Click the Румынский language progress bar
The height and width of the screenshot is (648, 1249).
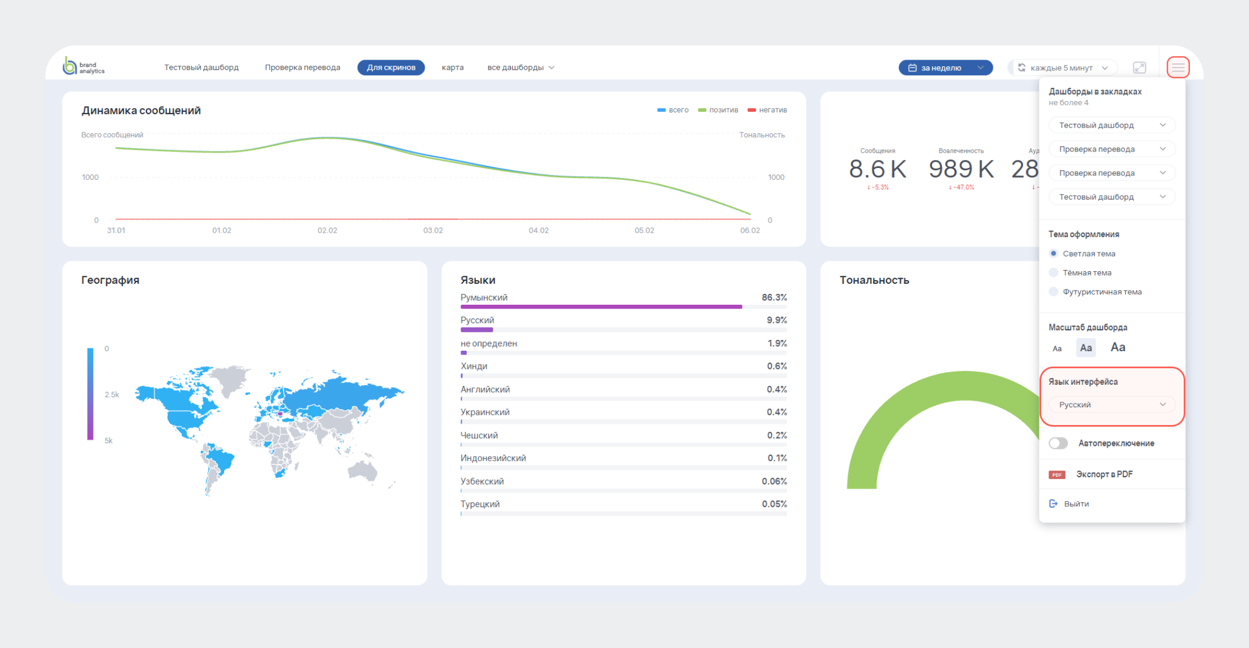pos(601,306)
